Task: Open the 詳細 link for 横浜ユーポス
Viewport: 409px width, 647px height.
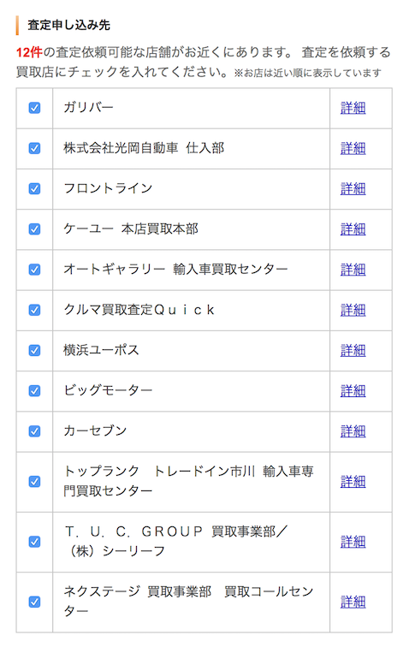Action: tap(353, 351)
